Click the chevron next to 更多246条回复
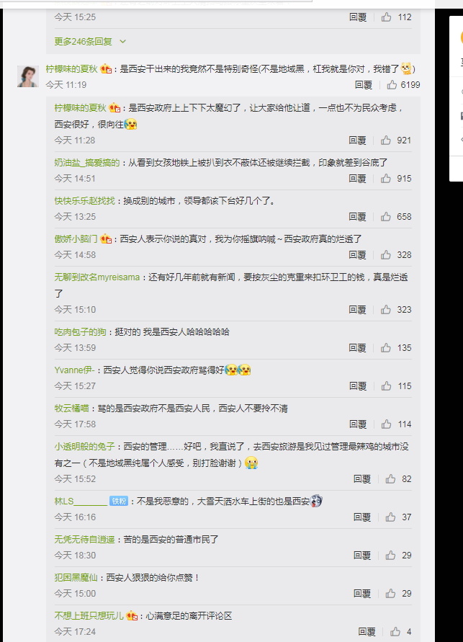The image size is (463, 642). coord(122,41)
